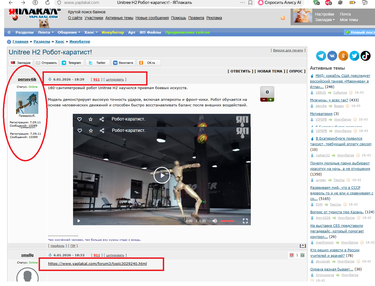The height and width of the screenshot is (286, 375).
Task: Open the site protection shield near the URL
Action: [59, 2]
